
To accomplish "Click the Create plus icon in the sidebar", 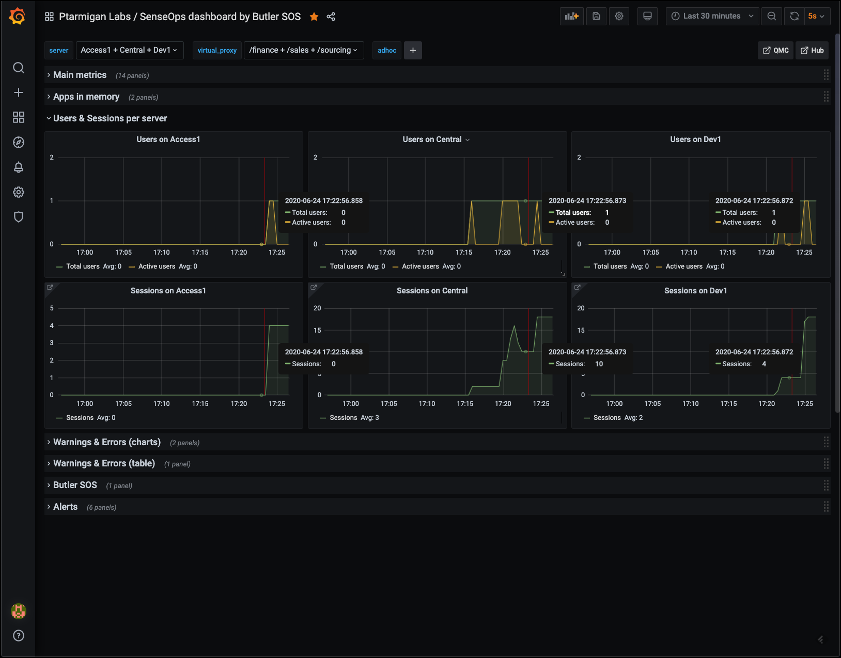I will point(19,92).
